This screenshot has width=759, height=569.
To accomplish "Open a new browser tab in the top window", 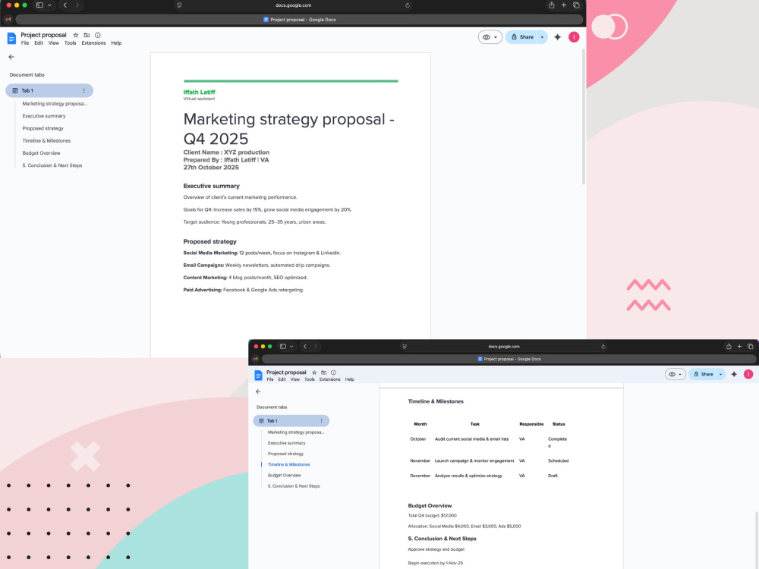I will point(563,5).
